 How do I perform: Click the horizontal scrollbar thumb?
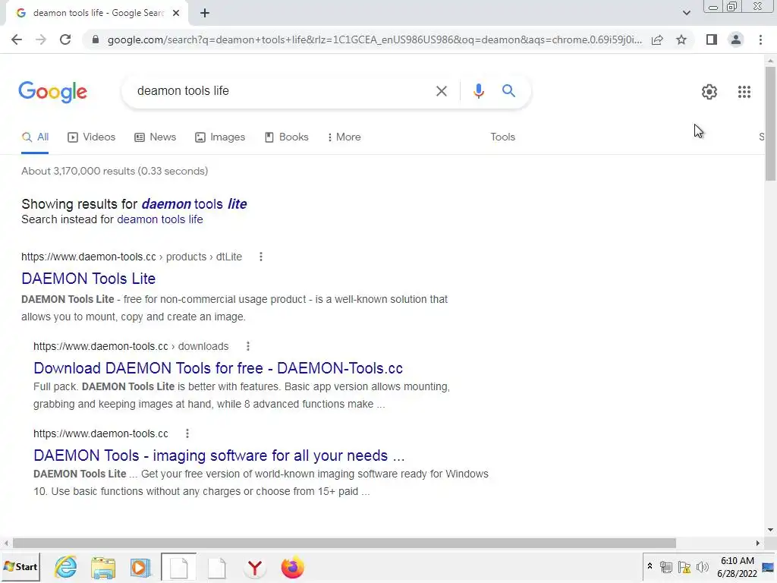344,544
